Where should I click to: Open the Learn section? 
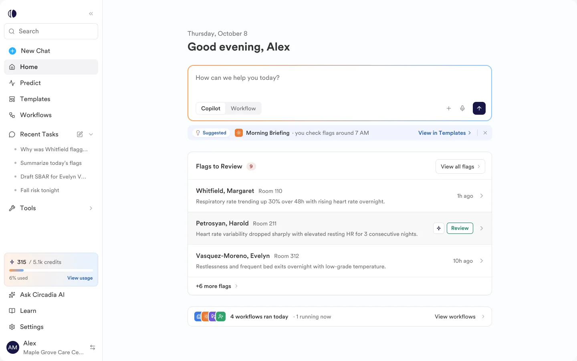pos(51,311)
